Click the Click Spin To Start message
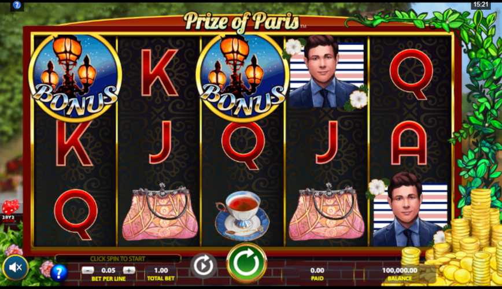Image resolution: width=502 pixels, height=289 pixels. (x=117, y=258)
